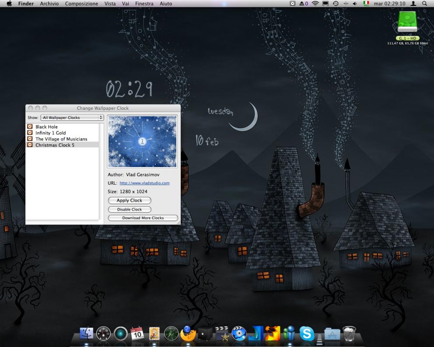
Task: Open the user account menu bar icon
Action: tap(413, 4)
